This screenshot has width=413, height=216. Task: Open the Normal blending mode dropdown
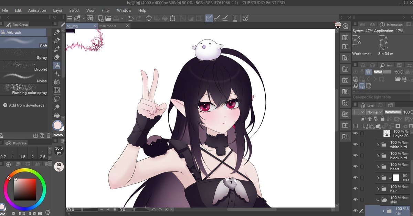point(374,112)
